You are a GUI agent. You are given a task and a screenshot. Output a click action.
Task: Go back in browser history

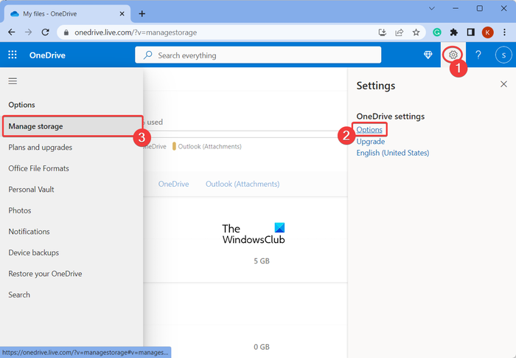[12, 32]
